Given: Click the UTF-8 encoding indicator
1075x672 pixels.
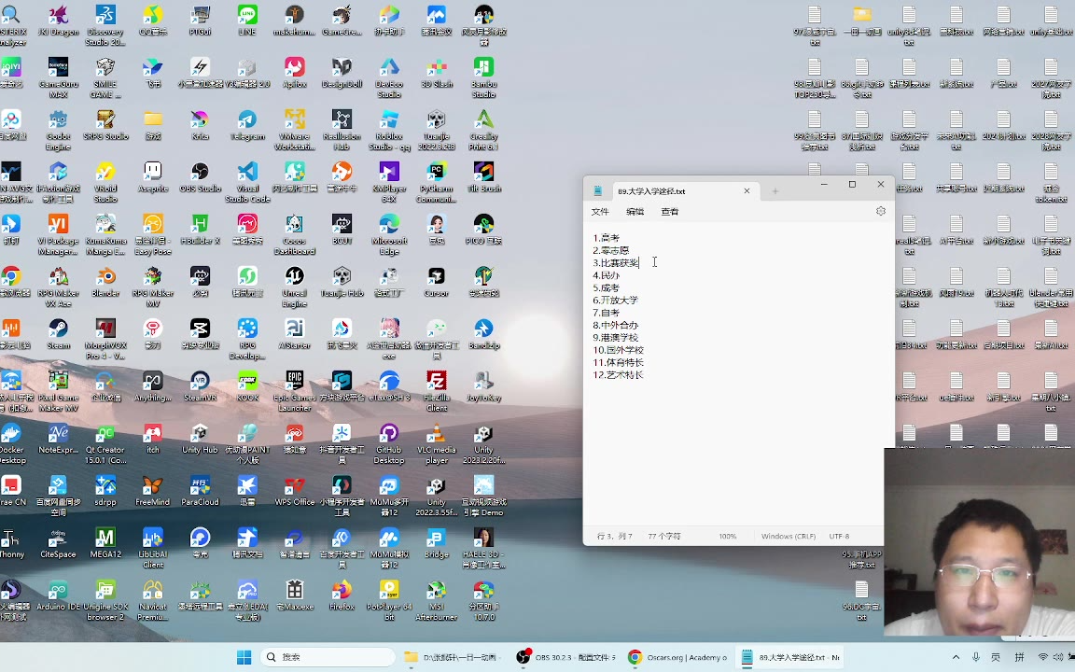Looking at the screenshot, I should click(x=839, y=537).
